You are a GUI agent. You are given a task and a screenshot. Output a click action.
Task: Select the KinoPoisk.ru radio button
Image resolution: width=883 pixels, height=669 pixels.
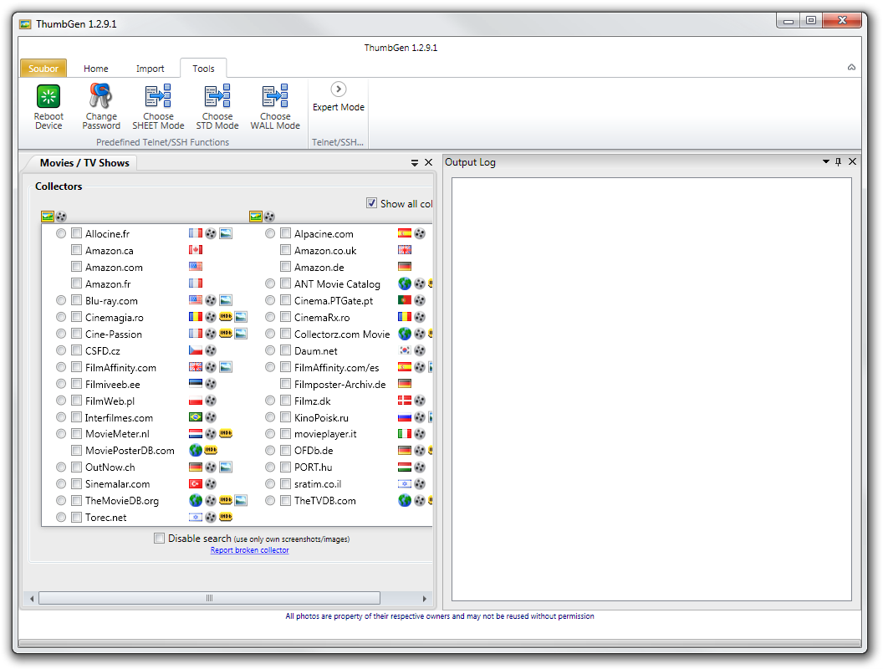[x=270, y=417]
